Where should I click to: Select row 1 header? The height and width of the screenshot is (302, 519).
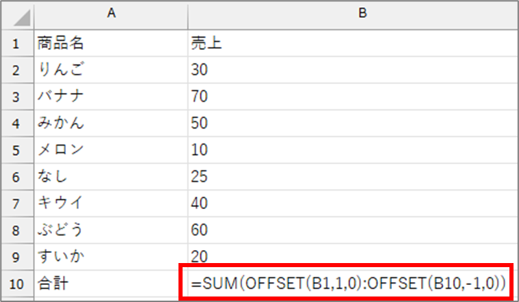17,43
